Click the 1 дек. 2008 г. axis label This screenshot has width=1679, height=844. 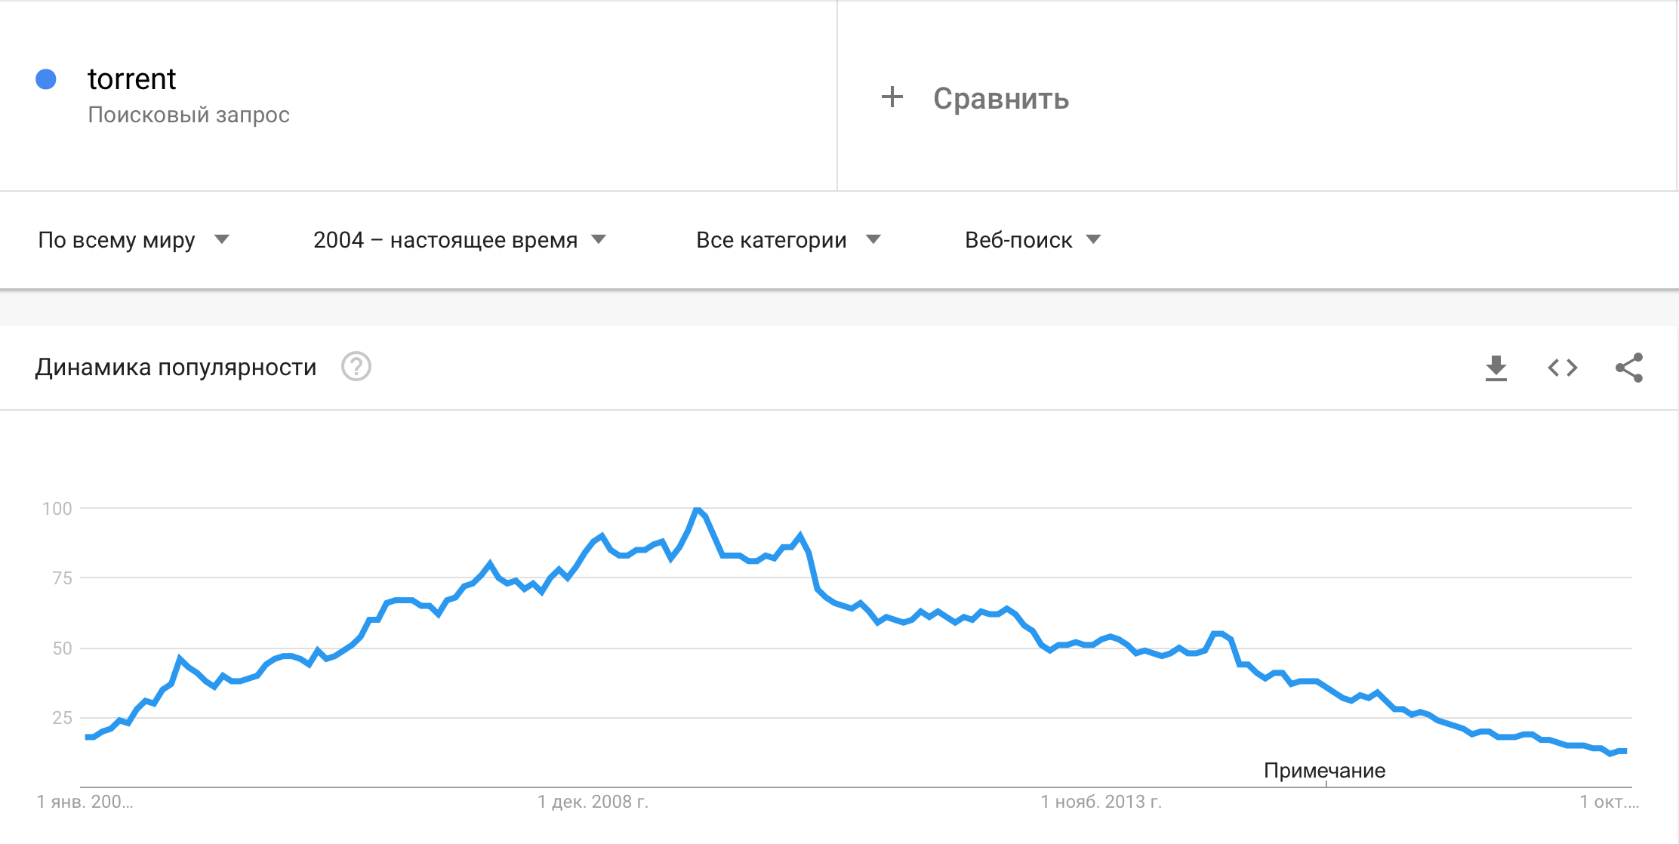593,802
